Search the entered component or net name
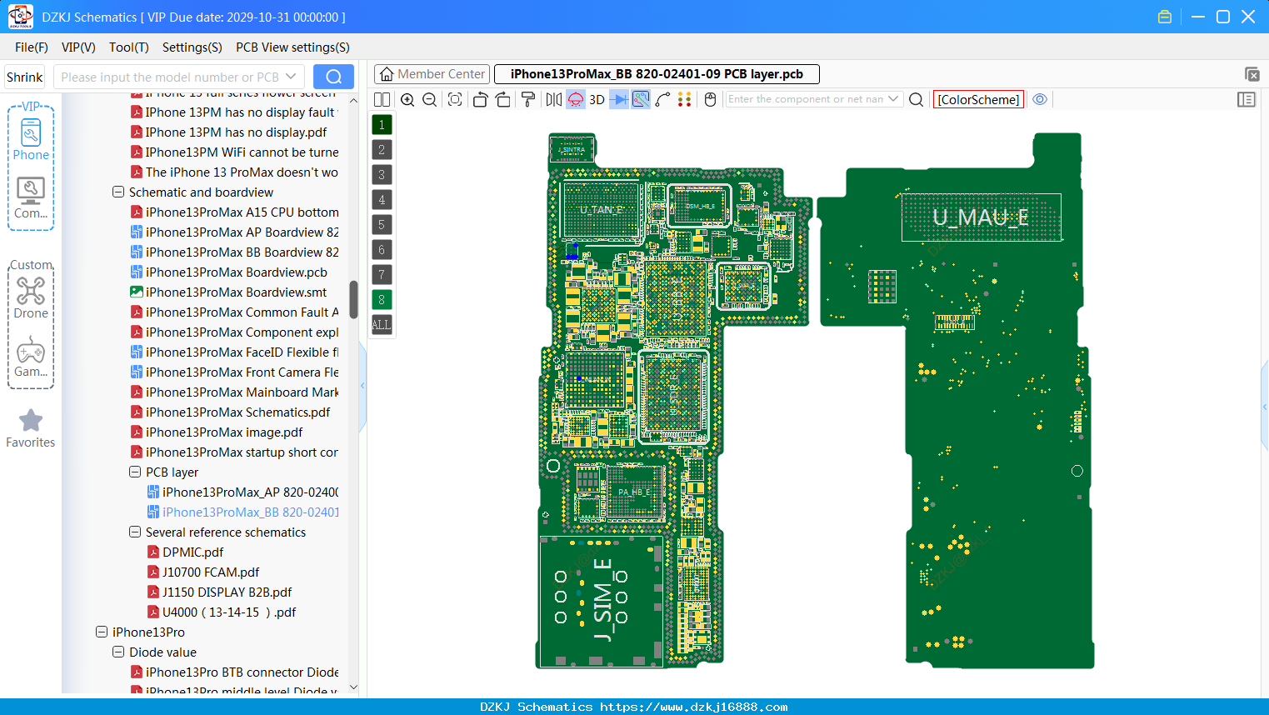1269x715 pixels. (917, 100)
